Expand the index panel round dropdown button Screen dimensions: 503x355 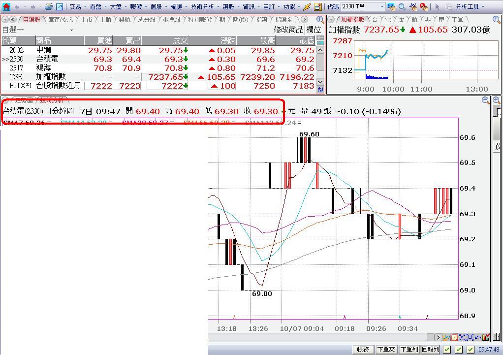[332, 20]
